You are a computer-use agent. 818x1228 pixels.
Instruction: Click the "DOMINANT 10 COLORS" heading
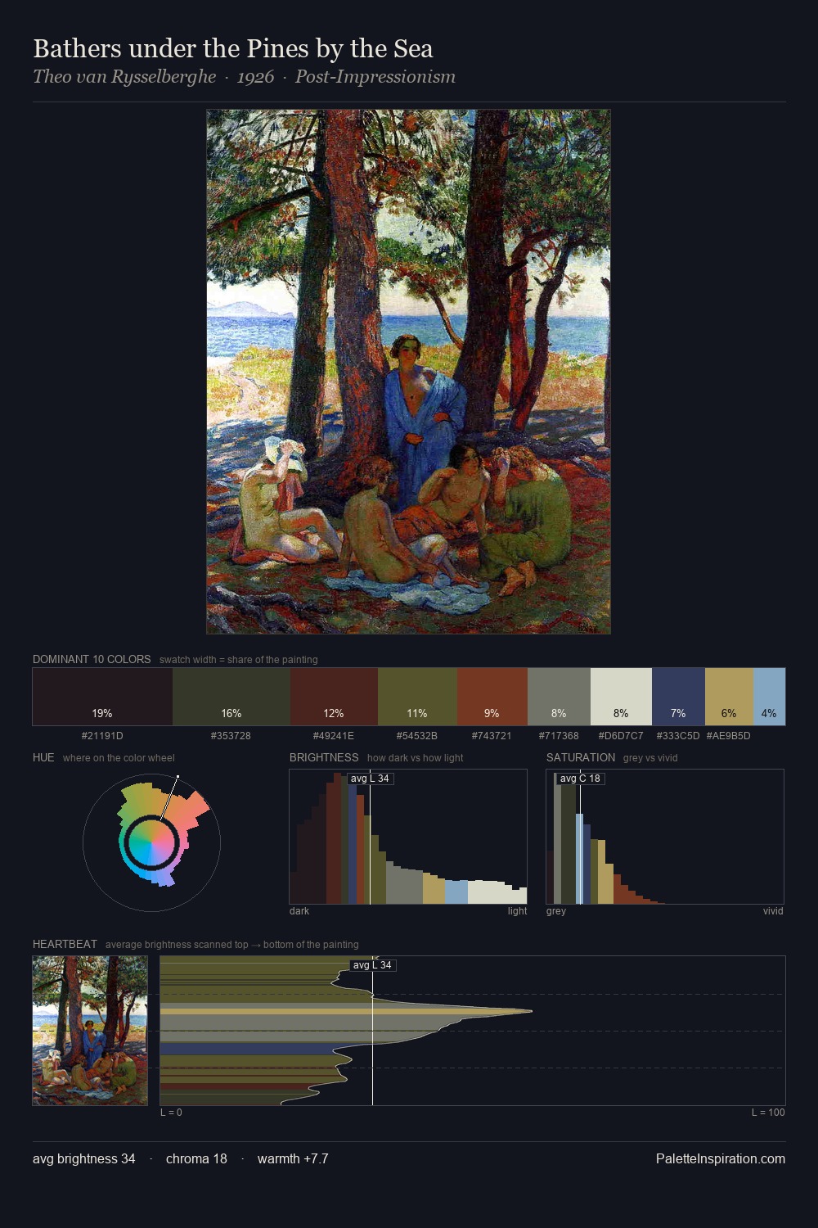pyautogui.click(x=92, y=659)
